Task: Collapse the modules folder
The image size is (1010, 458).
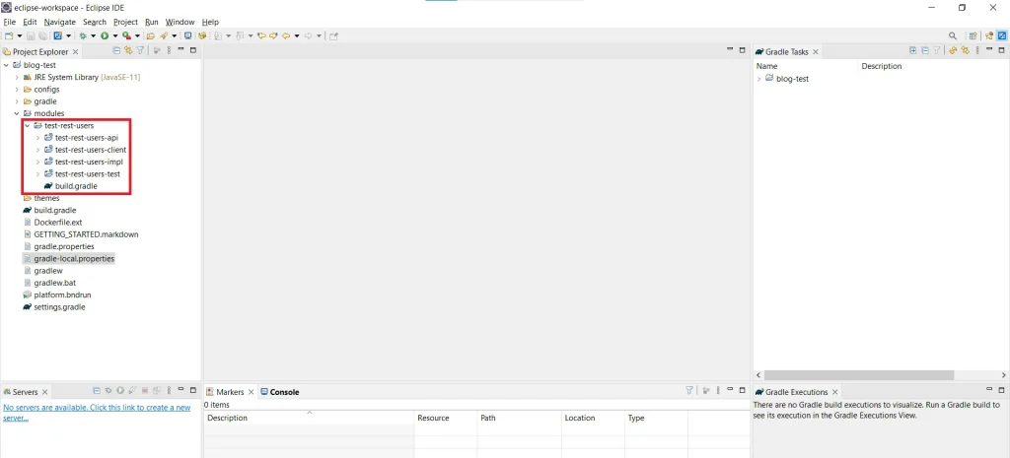Action: 18,113
